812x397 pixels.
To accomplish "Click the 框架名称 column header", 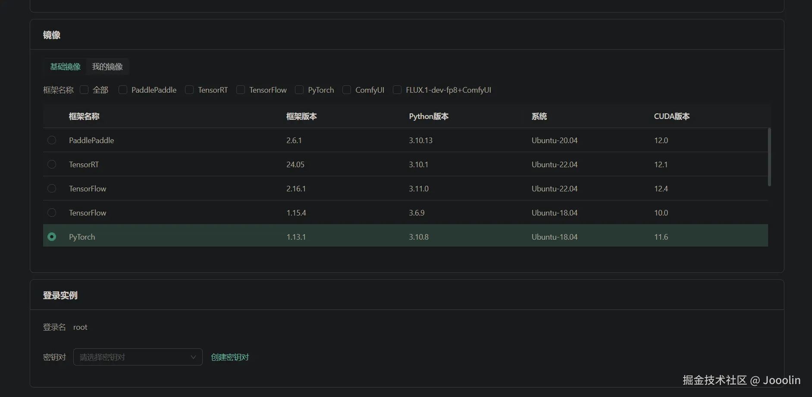I will click(84, 116).
